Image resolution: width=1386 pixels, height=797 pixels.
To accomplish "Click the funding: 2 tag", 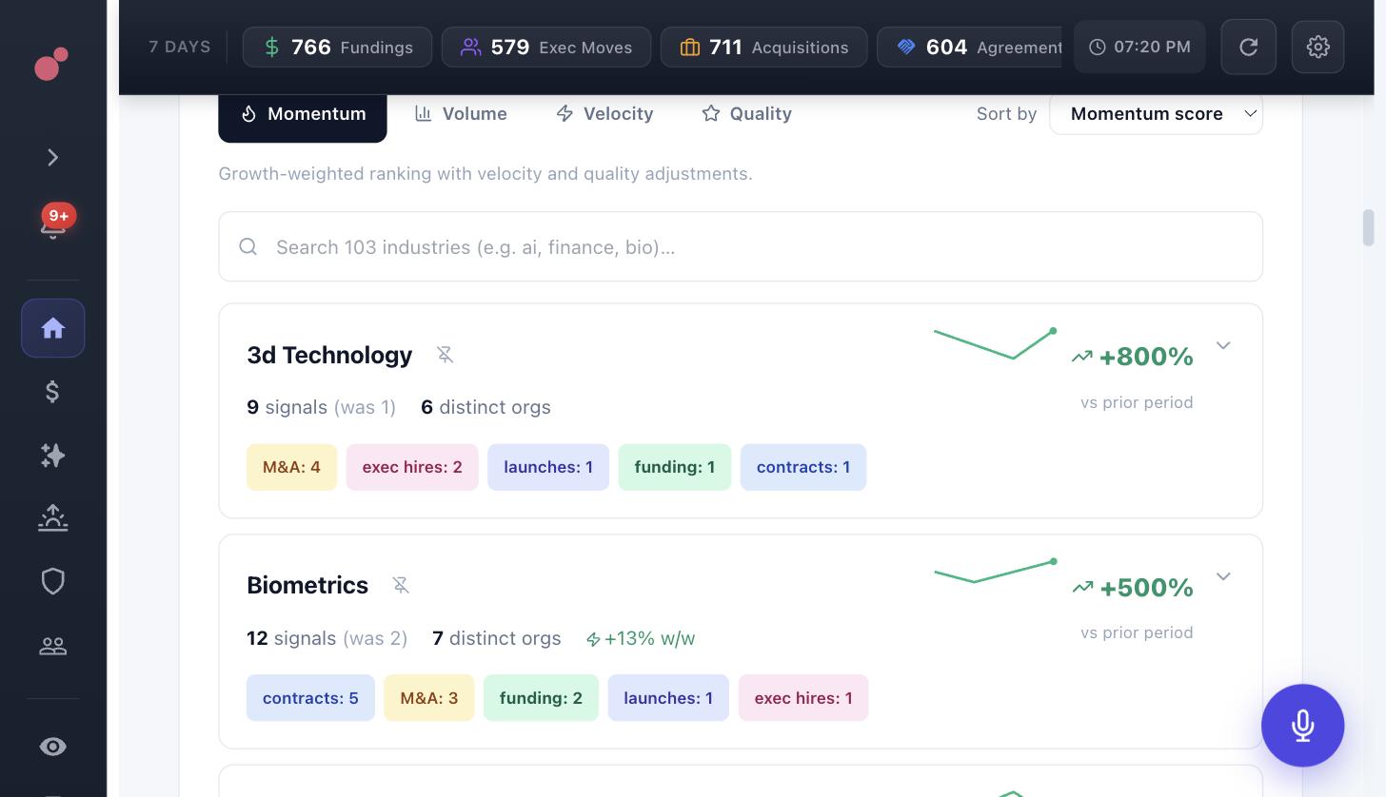I will pyautogui.click(x=541, y=698).
